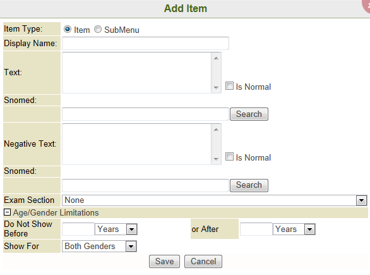Click the Do Not Show Before age input
This screenshot has height=275, width=370.
point(78,229)
